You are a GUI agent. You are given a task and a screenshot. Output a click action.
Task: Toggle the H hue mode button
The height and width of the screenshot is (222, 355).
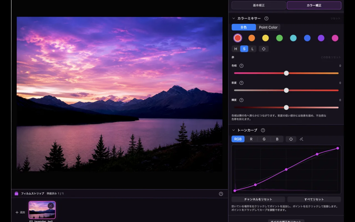coord(236,49)
